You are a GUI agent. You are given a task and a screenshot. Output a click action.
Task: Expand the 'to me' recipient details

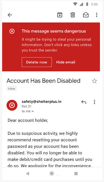click(28, 111)
